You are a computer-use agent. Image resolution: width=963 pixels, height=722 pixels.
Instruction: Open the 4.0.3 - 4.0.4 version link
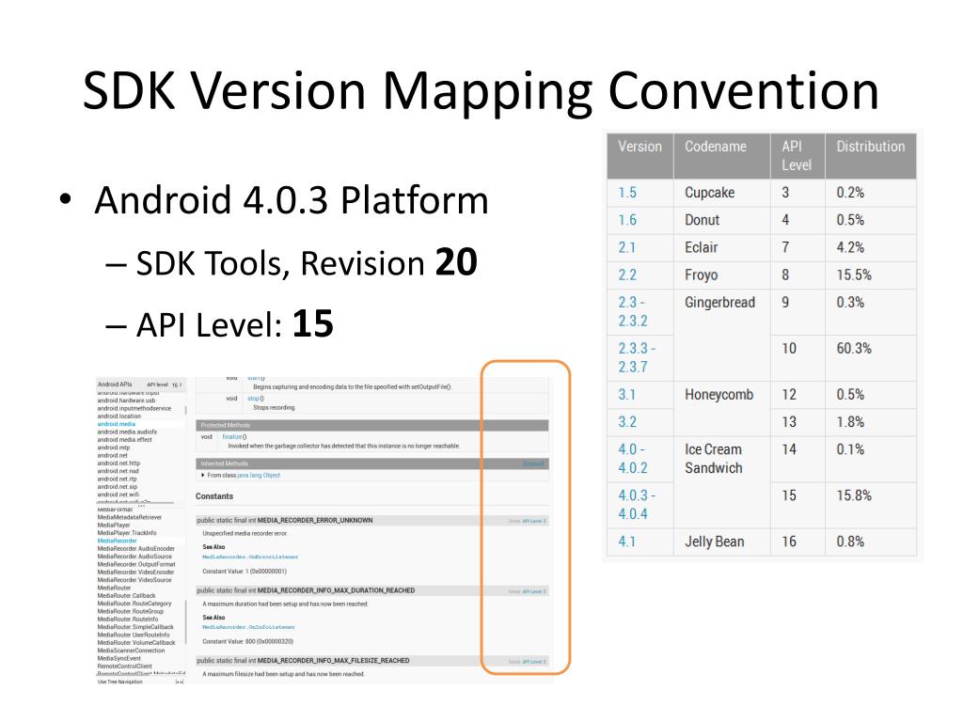[x=637, y=505]
